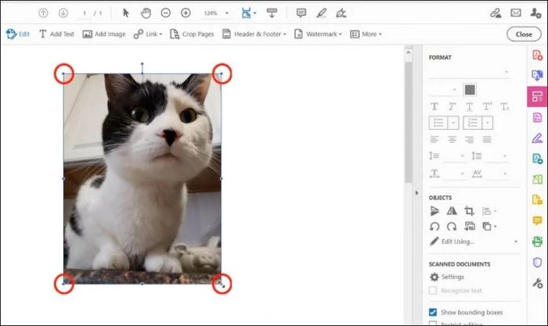Apply numbered list formatting
The width and height of the screenshot is (548, 326).
[x=473, y=123]
